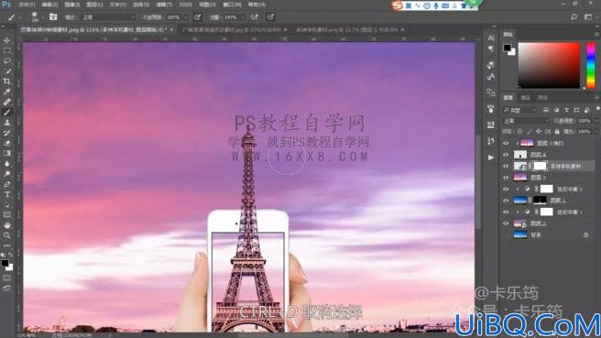Open the brush settings panel icon

53,16
